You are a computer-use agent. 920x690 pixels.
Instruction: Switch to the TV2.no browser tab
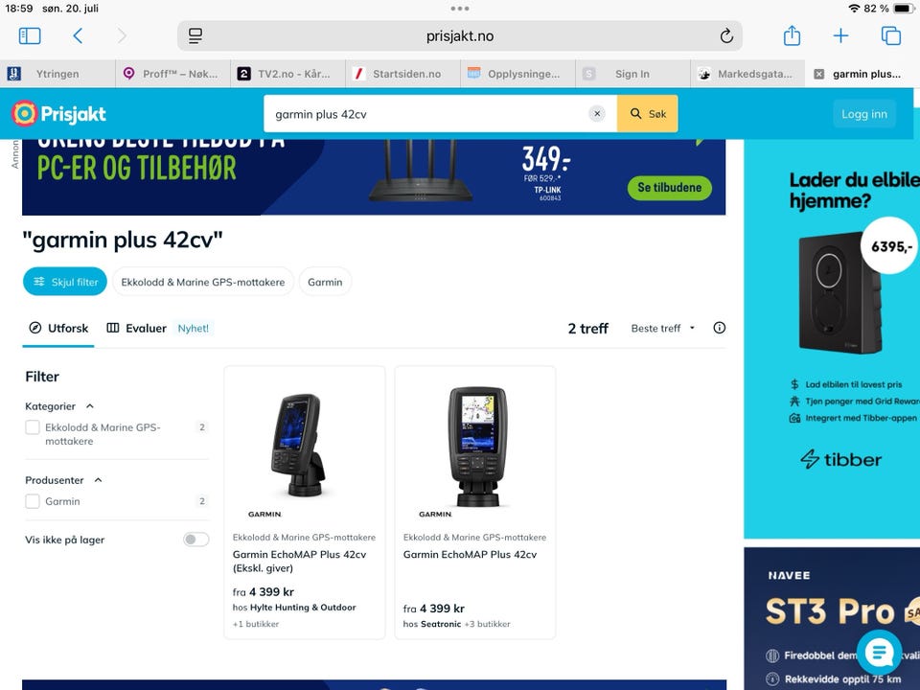(x=287, y=74)
